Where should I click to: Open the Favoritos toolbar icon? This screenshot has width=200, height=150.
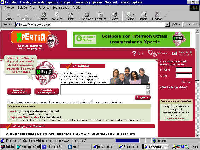101,15
